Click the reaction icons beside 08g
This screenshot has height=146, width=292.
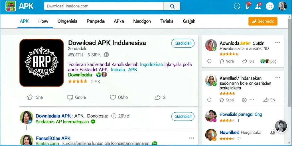point(265,61)
